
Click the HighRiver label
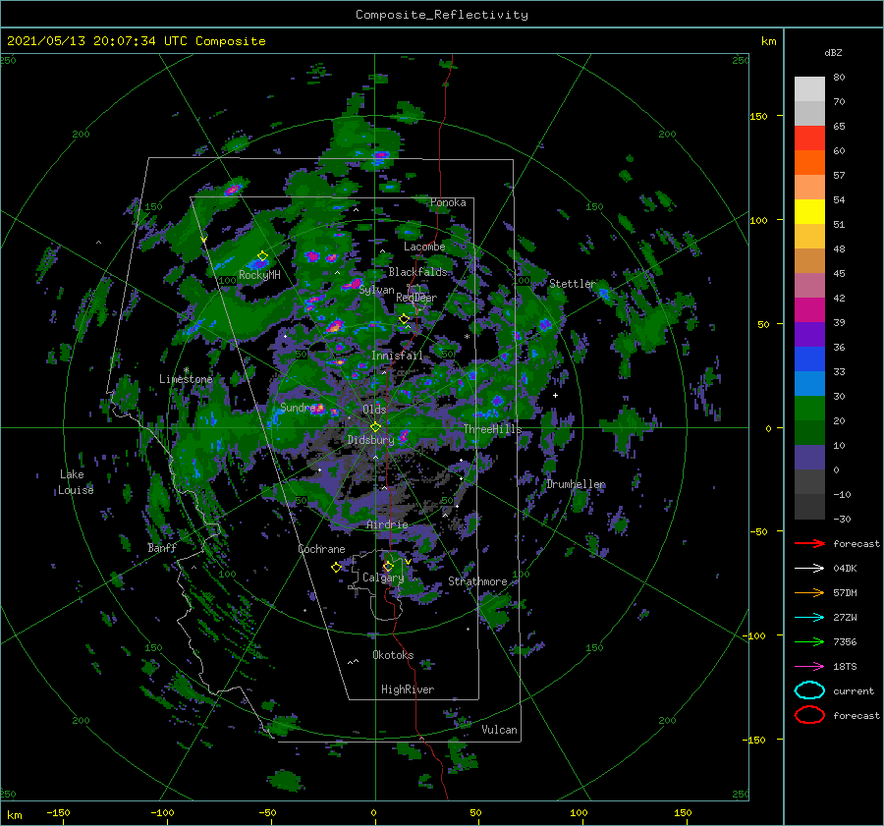(x=408, y=689)
